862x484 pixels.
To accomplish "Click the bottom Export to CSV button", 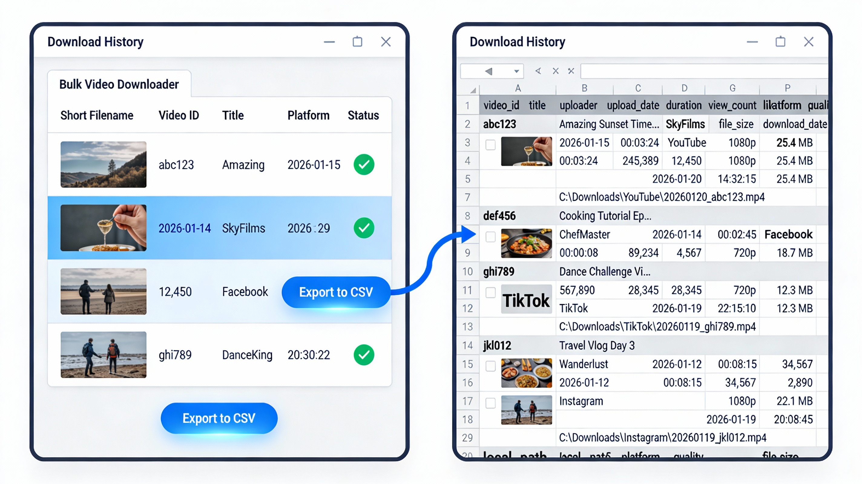I will tap(219, 418).
